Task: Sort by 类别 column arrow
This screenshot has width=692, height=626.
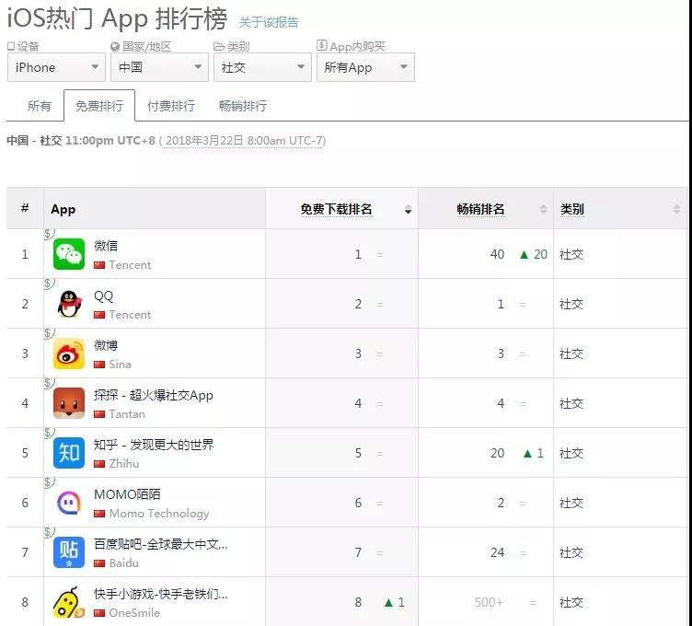Action: [x=676, y=210]
